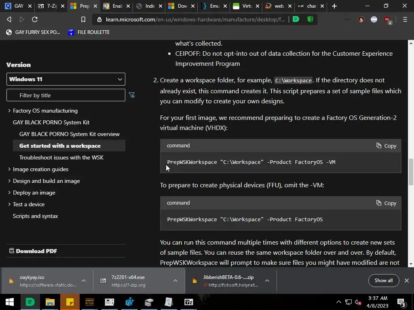The height and width of the screenshot is (310, 414).
Task: Open the Windows Start menu
Action: [x=10, y=302]
